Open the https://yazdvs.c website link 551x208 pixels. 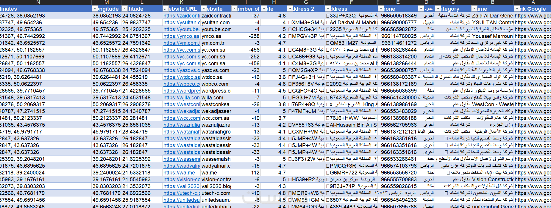coord(182,70)
